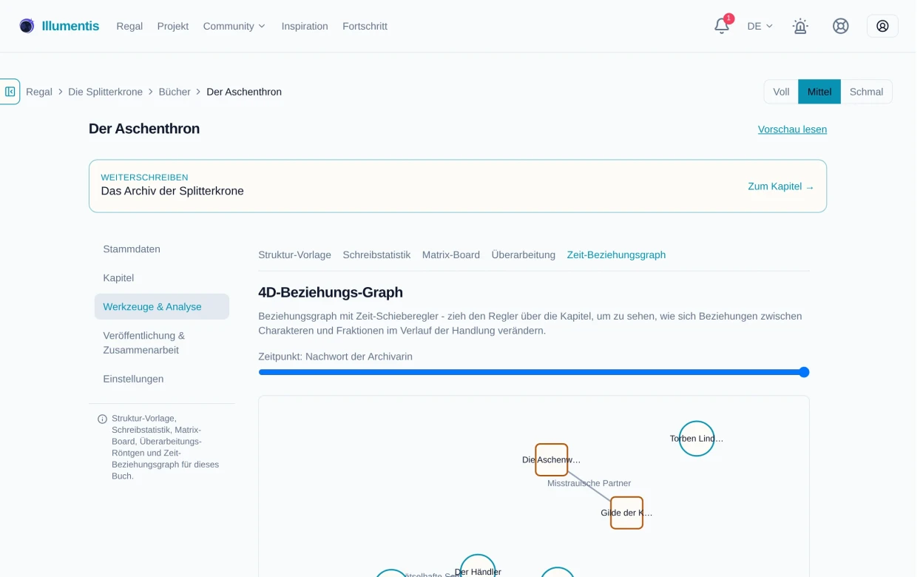Open the help lifebuoy icon
Viewport: 923px width, 577px height.
click(x=840, y=26)
